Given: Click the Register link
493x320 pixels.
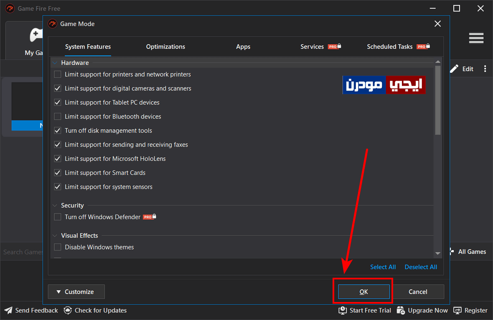Looking at the screenshot, I should [x=476, y=310].
